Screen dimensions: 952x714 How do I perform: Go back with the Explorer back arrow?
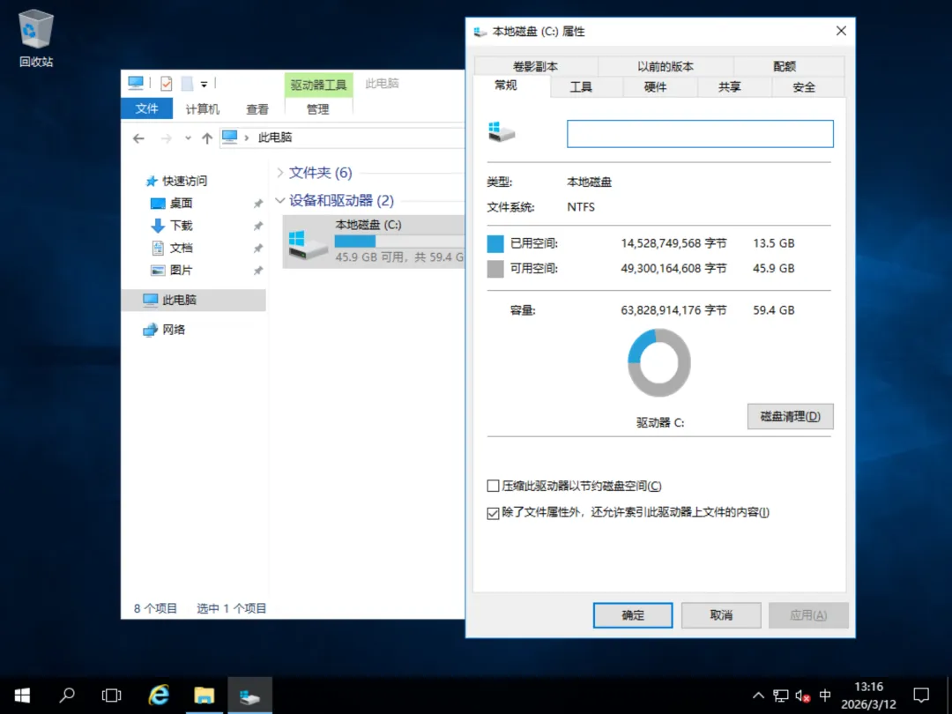(138, 138)
